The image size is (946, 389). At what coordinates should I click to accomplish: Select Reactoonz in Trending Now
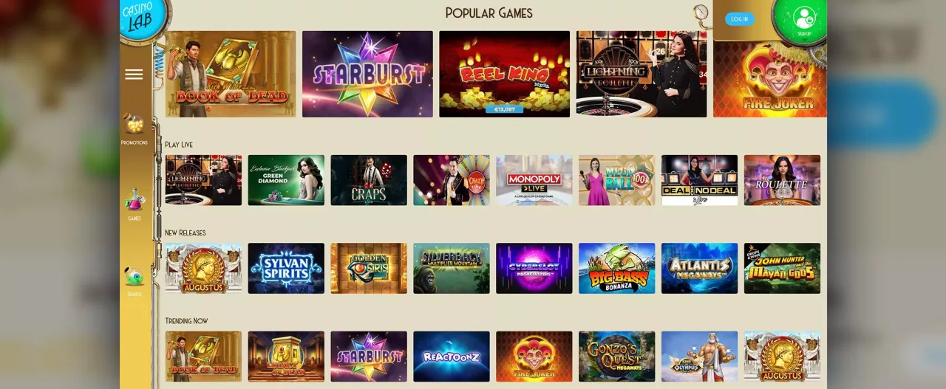tap(451, 357)
